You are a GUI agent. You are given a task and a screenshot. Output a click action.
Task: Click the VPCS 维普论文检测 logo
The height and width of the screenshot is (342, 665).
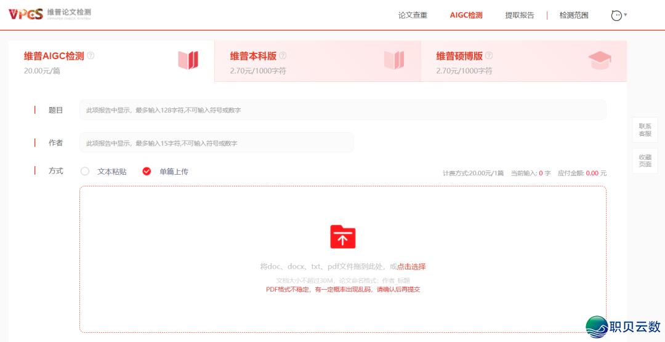pos(50,14)
